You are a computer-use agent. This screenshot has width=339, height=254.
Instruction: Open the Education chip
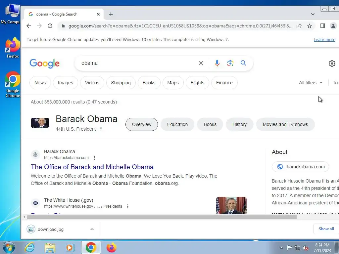coord(177,124)
